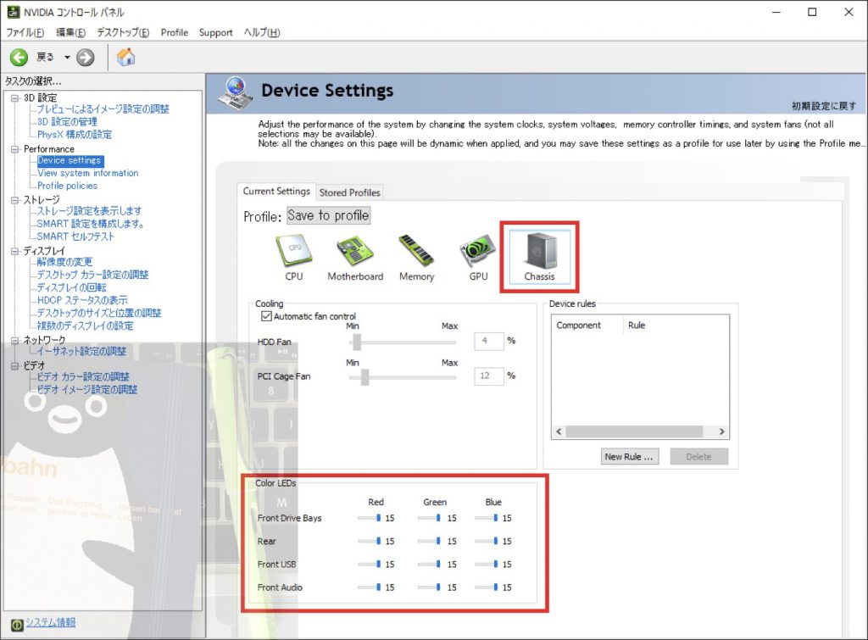Image resolution: width=868 pixels, height=640 pixels.
Task: Open the ヘルプ(H) menu
Action: 262,33
